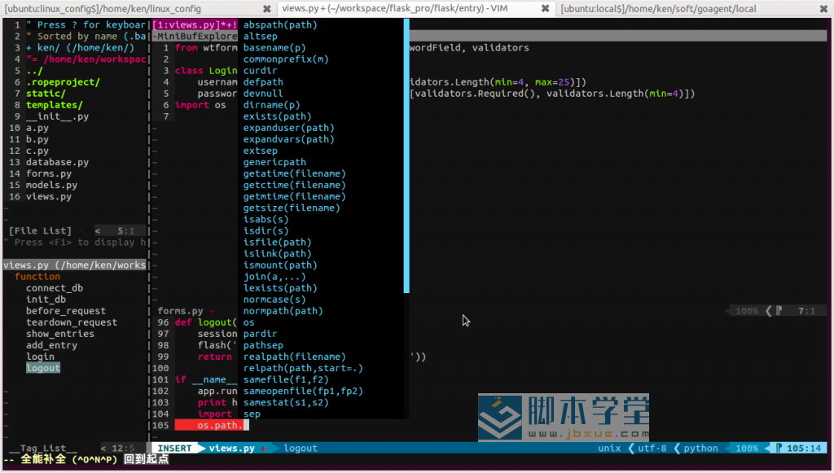Jump to the highlighted logout tag
The image size is (834, 473).
click(x=43, y=368)
